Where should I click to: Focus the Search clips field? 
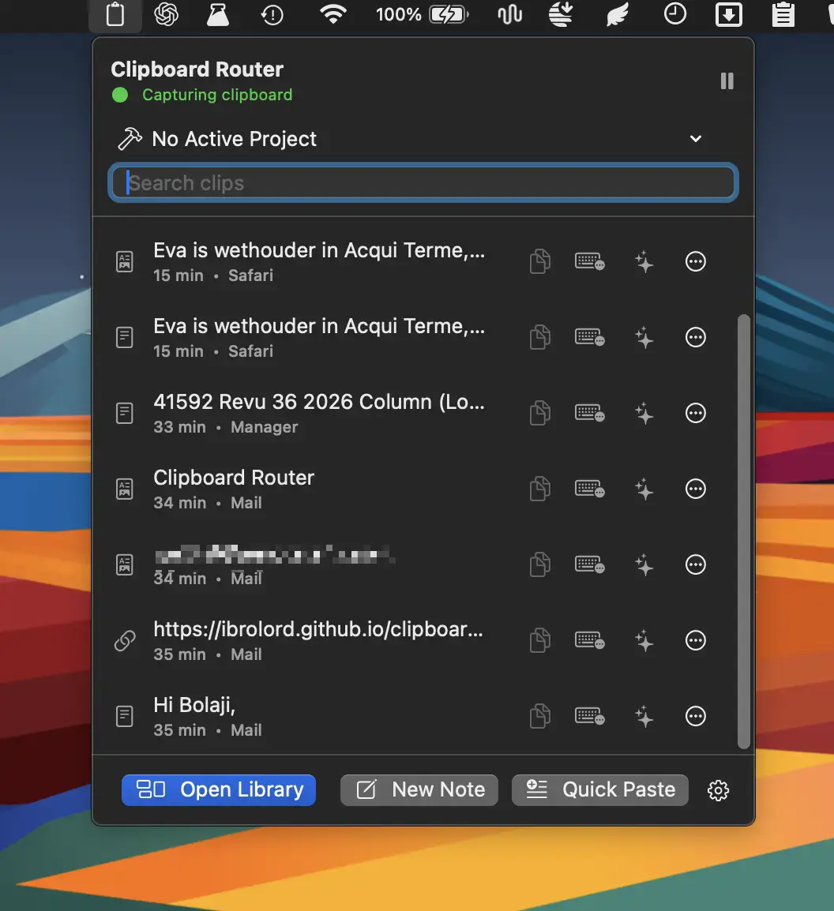coord(423,183)
